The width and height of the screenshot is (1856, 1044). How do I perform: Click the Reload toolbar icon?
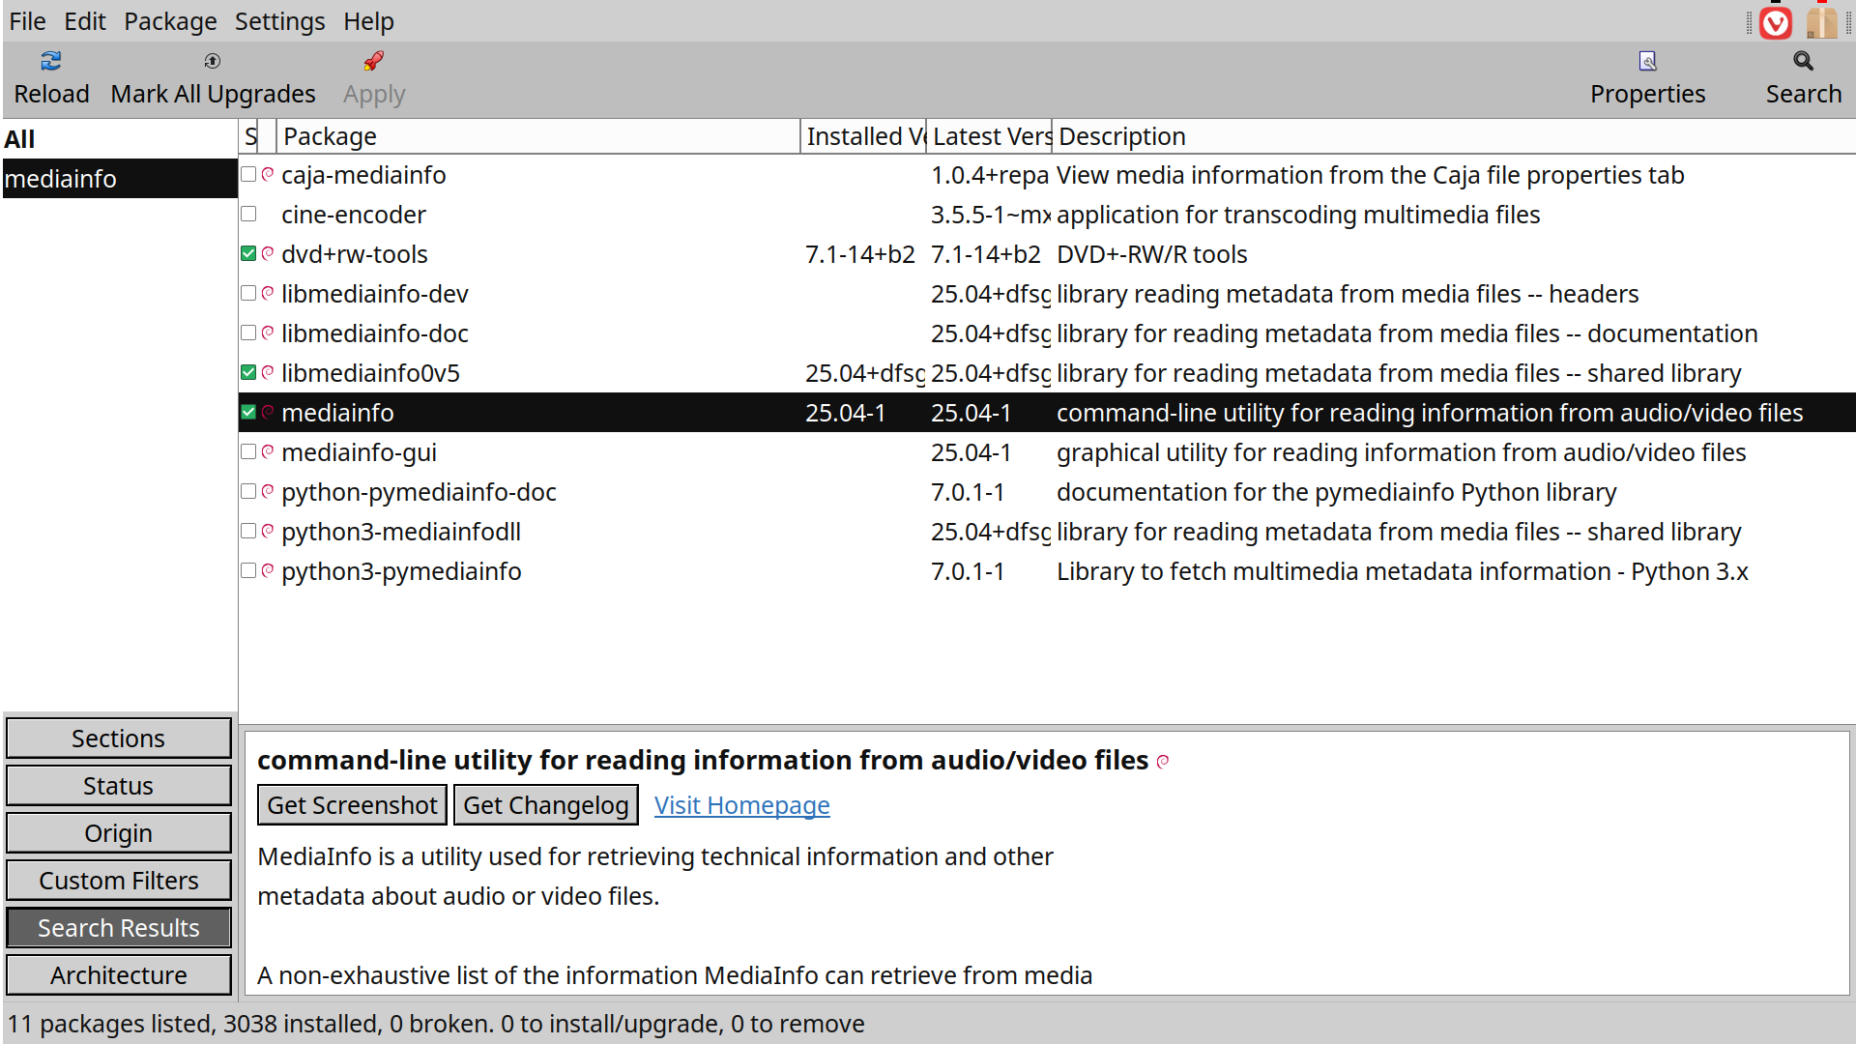pos(50,61)
